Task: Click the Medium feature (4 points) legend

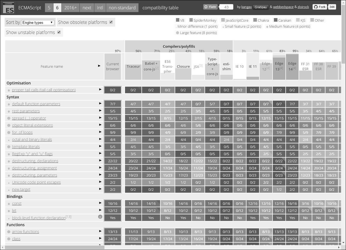Action: point(288,26)
